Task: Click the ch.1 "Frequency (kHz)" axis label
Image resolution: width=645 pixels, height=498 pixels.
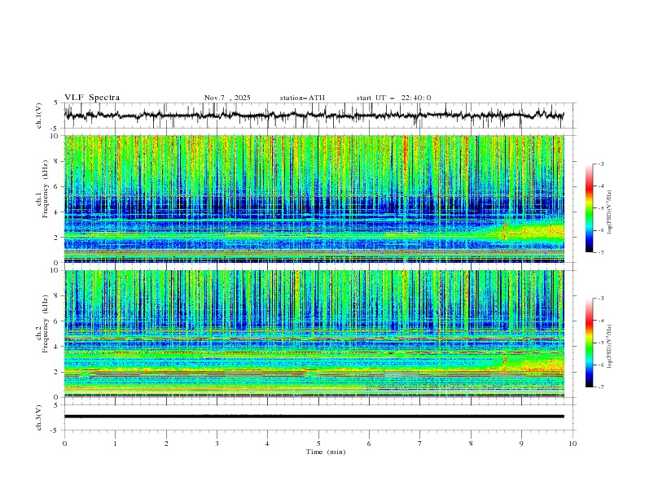Action: click(46, 189)
